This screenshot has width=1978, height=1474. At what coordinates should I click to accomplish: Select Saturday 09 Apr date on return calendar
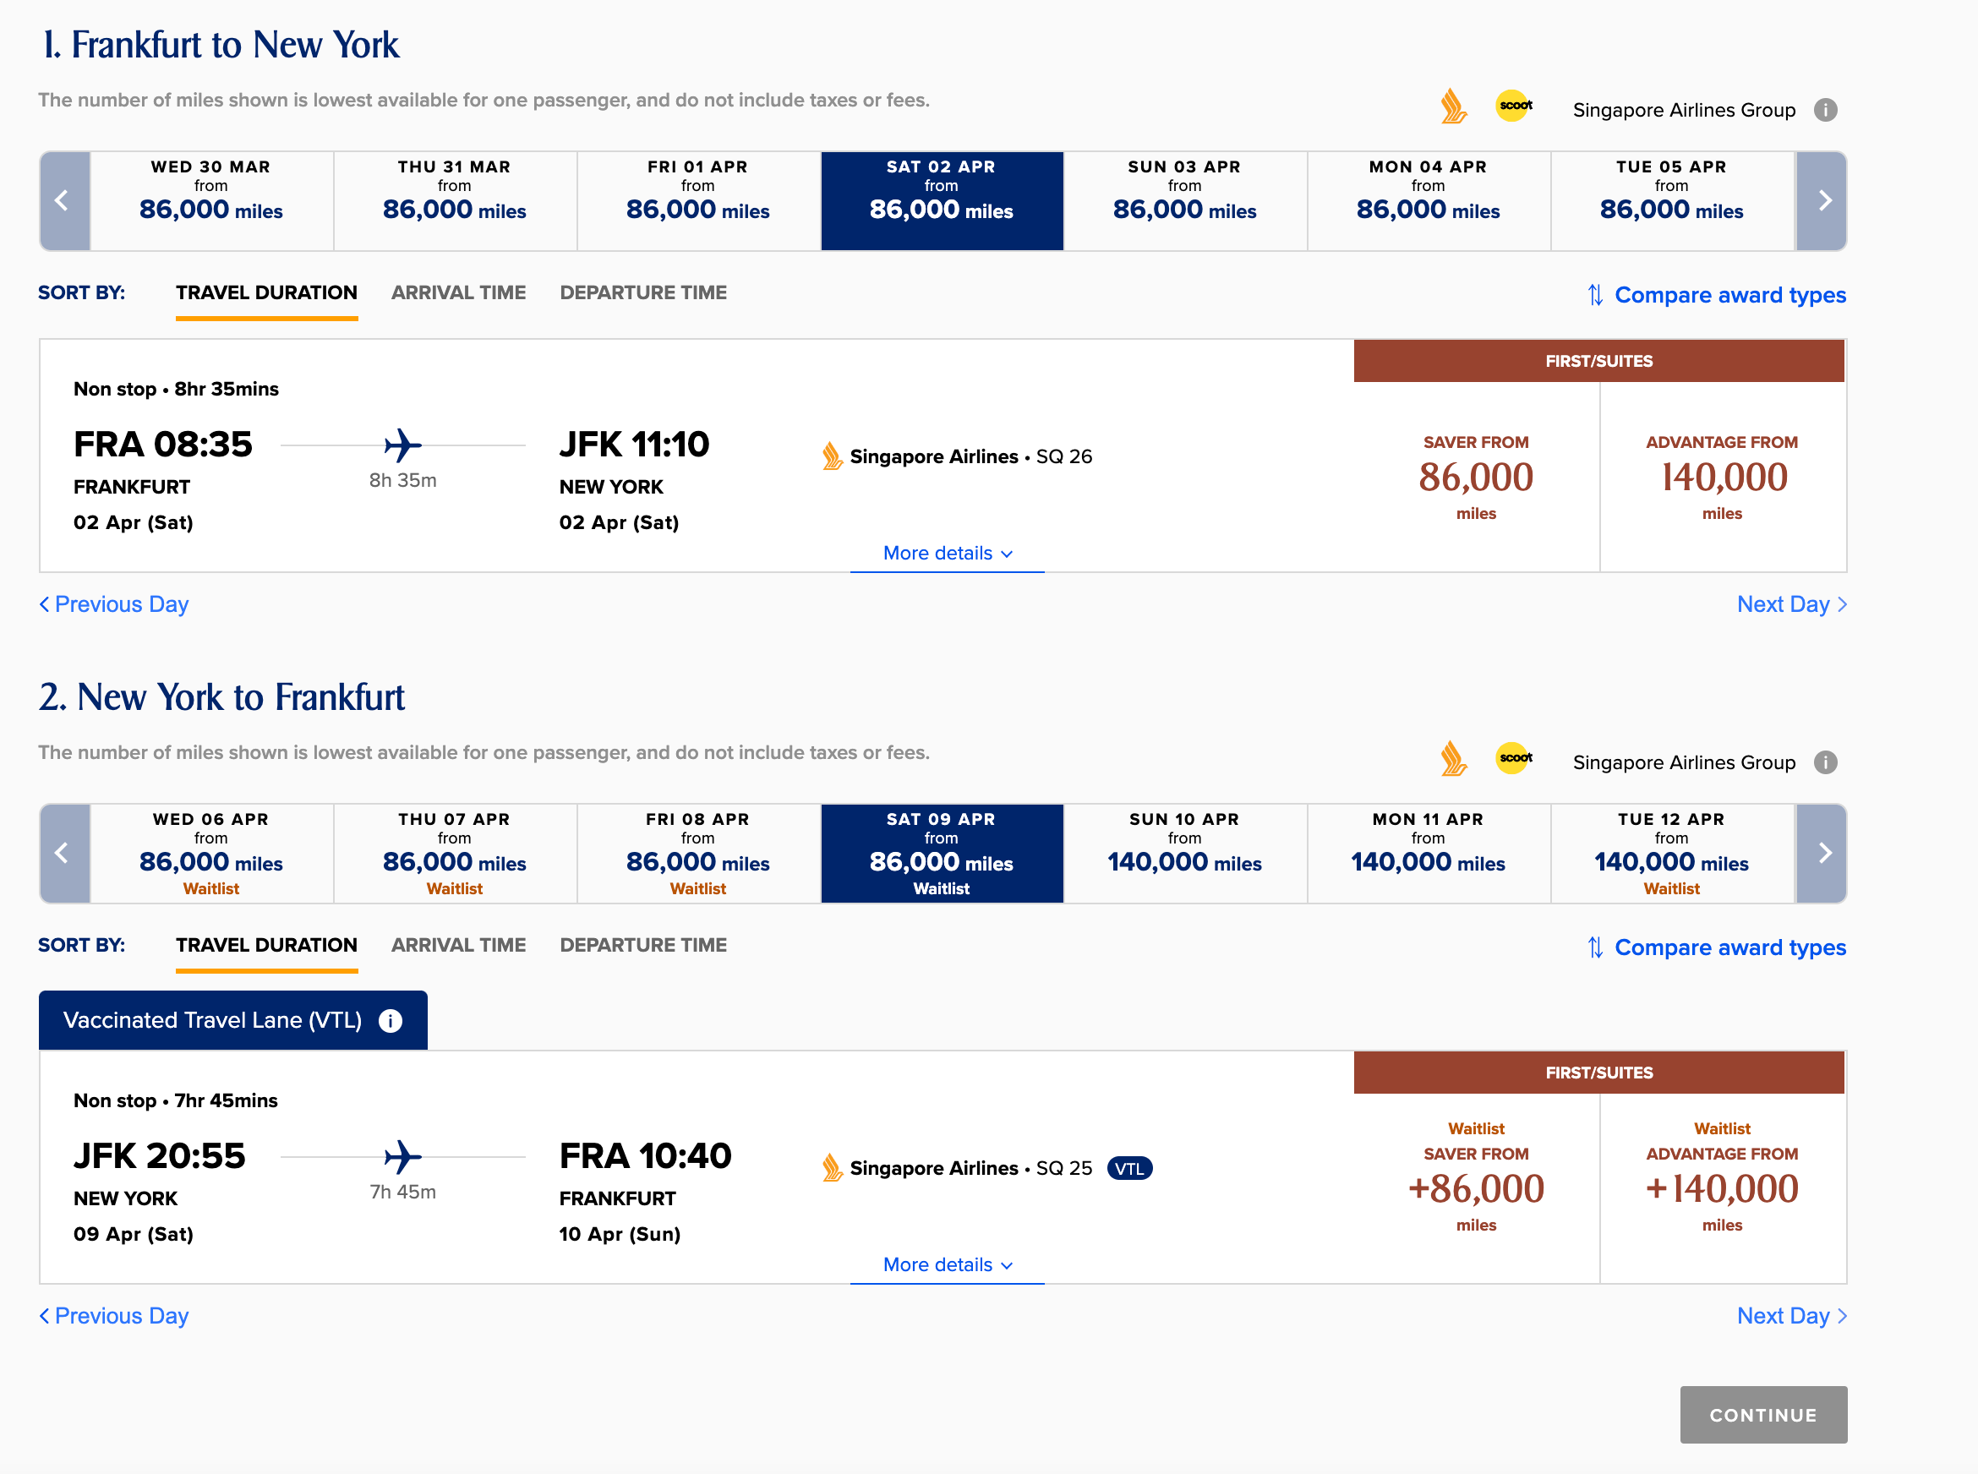click(941, 850)
